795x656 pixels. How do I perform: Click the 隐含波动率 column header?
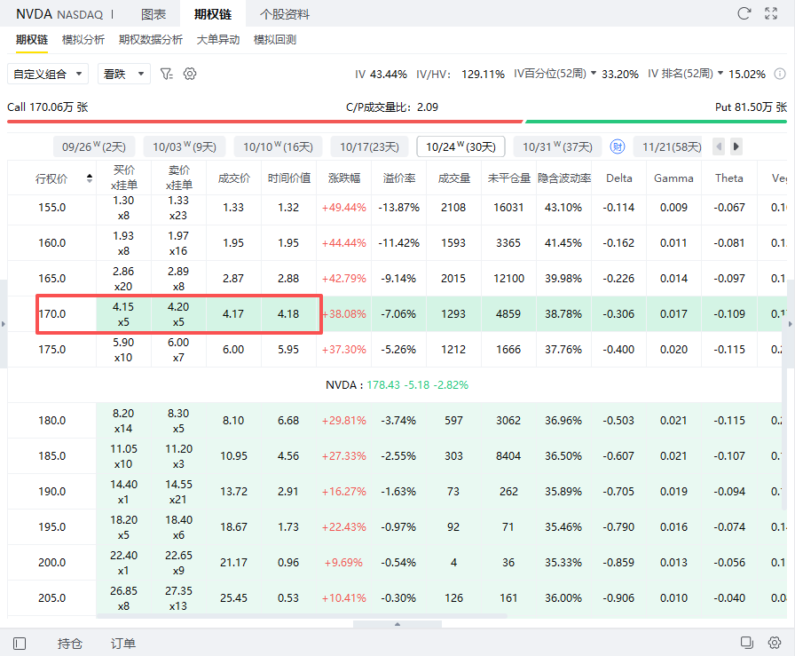[564, 178]
